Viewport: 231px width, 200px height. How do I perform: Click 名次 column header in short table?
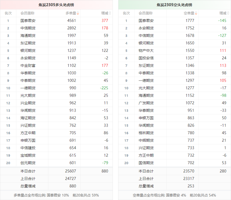126,13
